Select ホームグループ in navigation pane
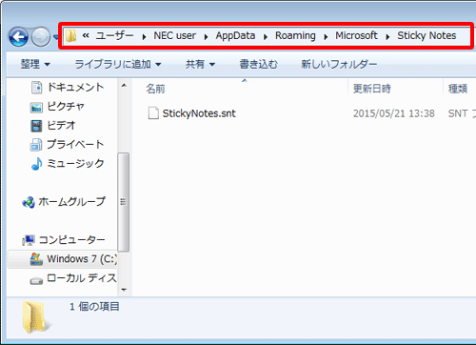The height and width of the screenshot is (345, 476). [71, 202]
